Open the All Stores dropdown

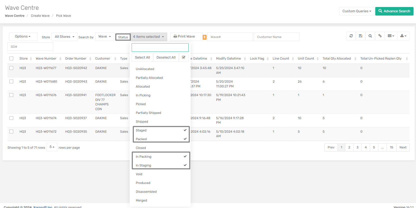pyautogui.click(x=64, y=37)
